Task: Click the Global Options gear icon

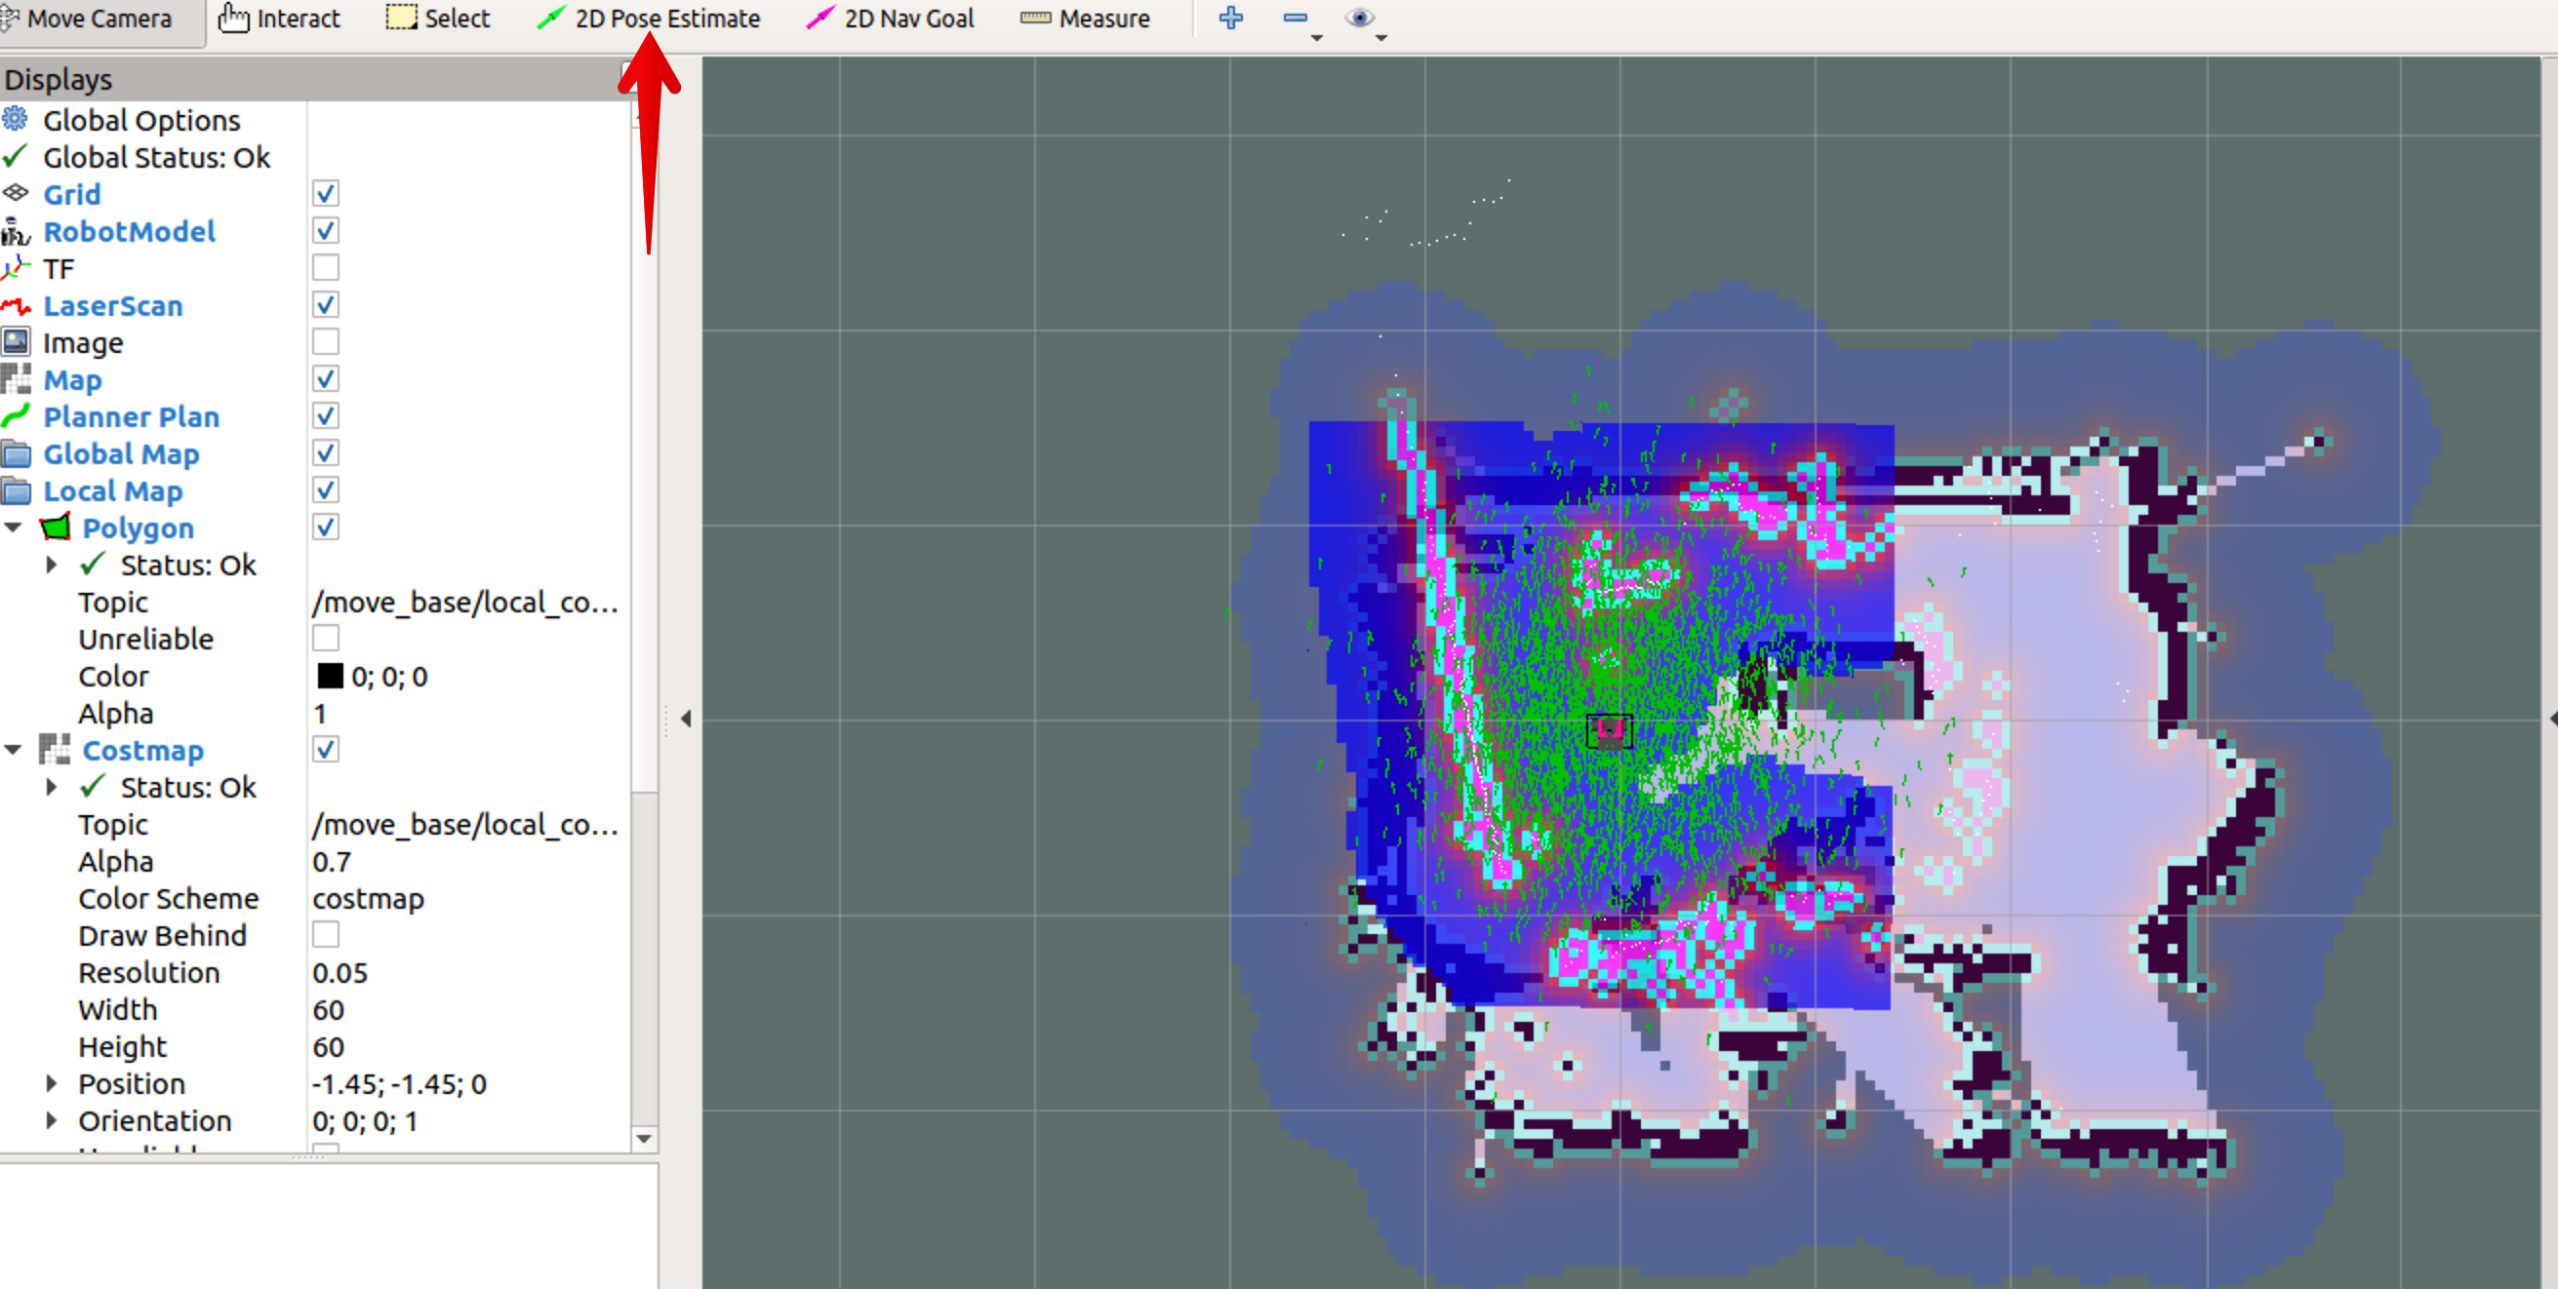Action: [x=16, y=120]
